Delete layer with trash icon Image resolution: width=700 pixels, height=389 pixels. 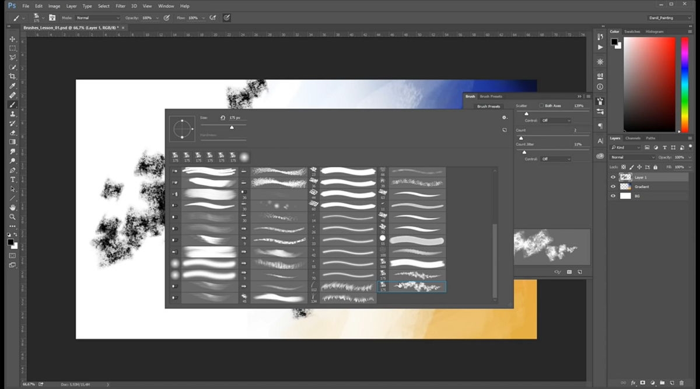[x=682, y=383]
